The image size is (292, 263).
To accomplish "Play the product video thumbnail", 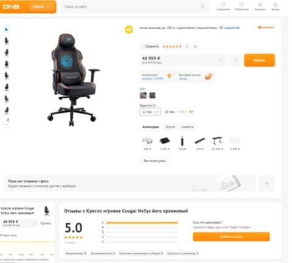I will click(x=7, y=29).
